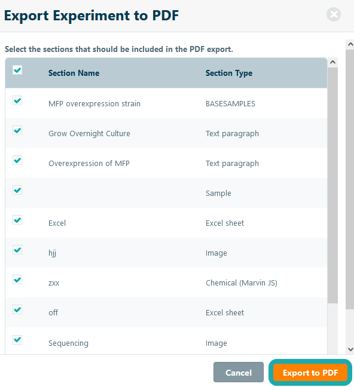Viewport: 354px width, 387px height.
Task: Deselect the Sequencing Image section checkbox
Action: (x=17, y=340)
